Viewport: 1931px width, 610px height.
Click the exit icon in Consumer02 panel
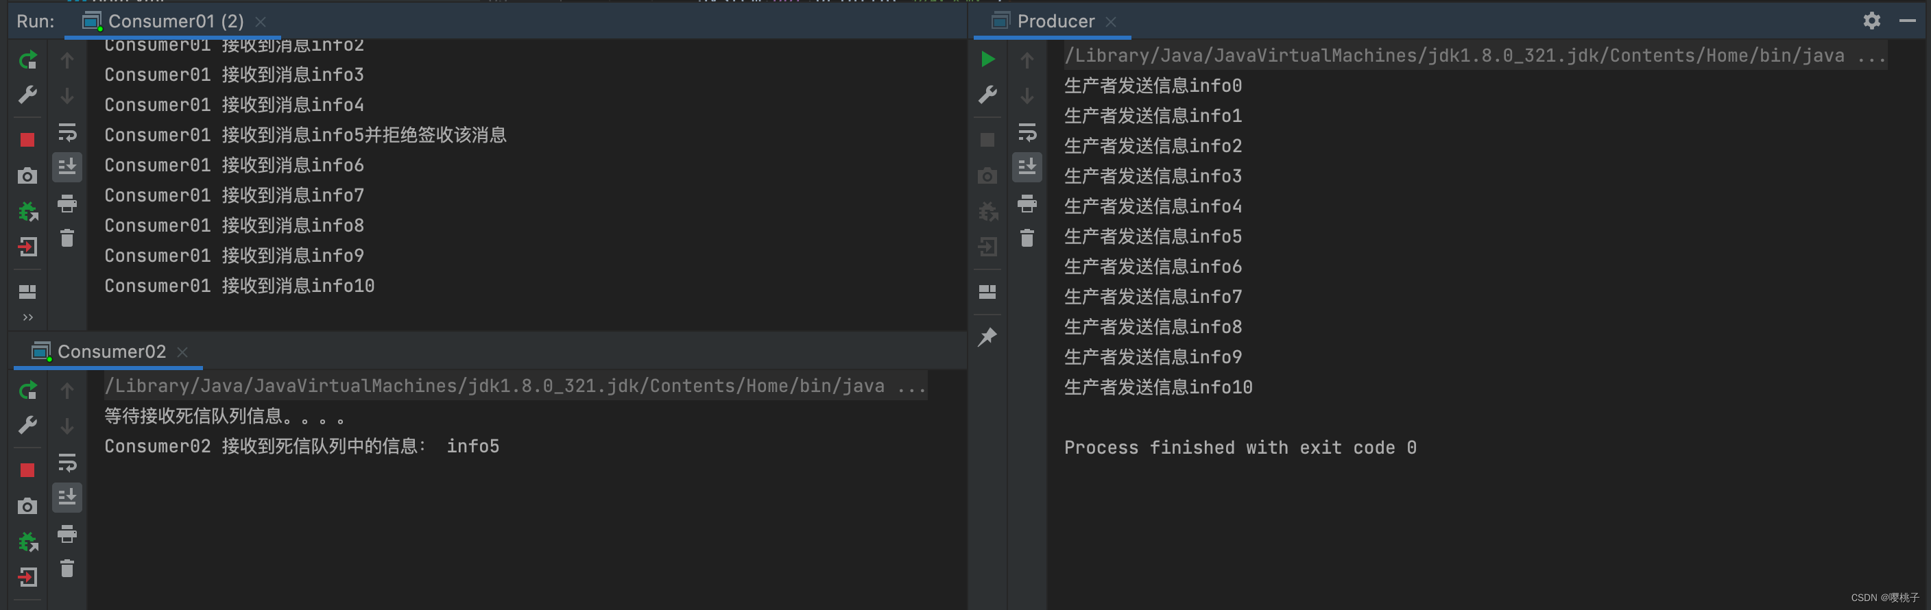pos(27,577)
